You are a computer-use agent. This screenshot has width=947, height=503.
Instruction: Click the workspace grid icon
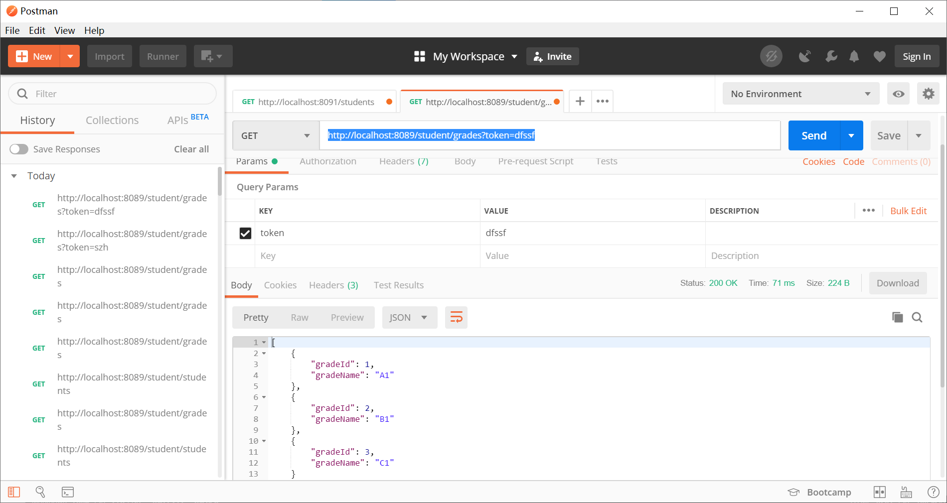420,56
